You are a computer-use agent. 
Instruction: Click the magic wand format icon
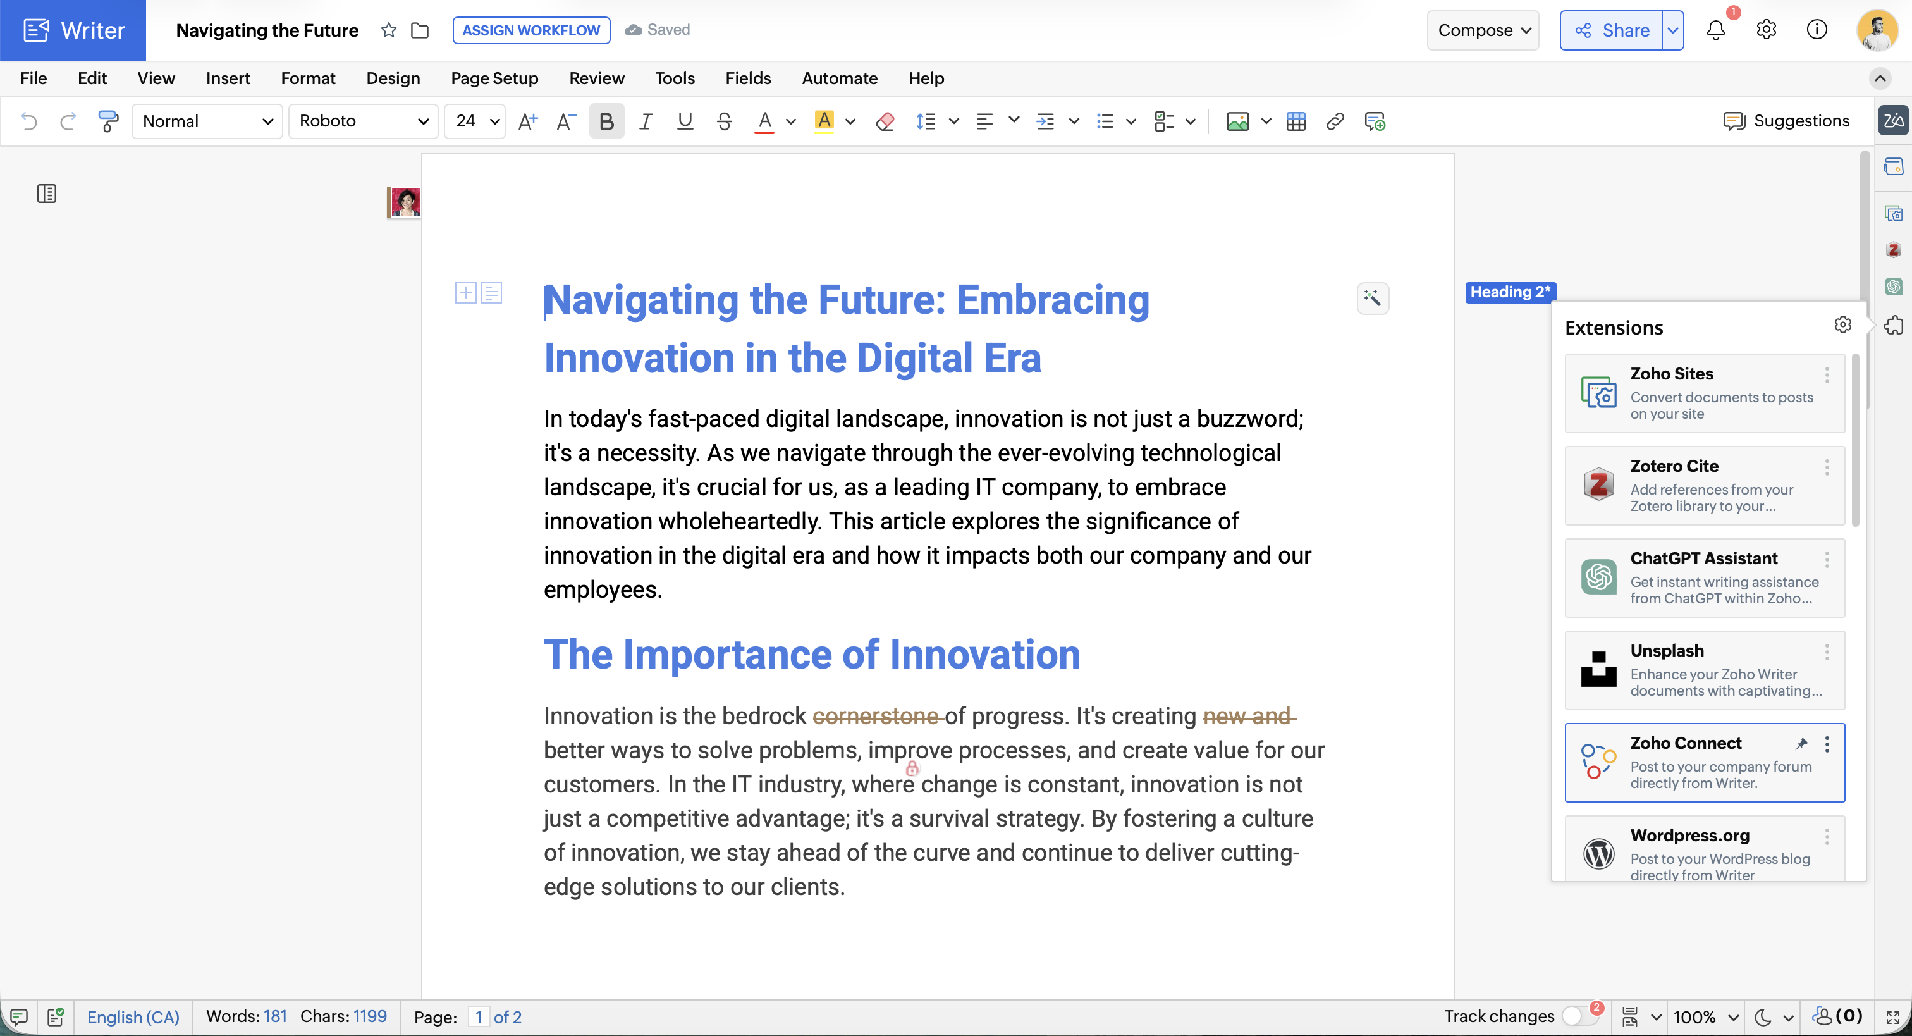1373,299
